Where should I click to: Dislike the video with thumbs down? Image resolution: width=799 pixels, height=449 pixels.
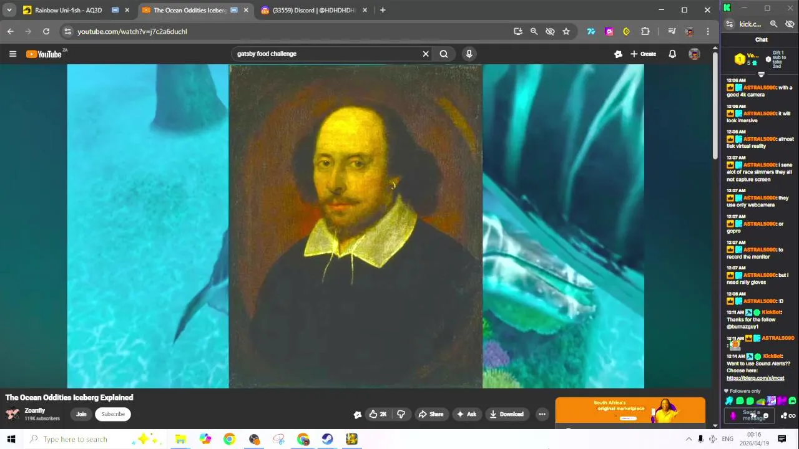(401, 414)
